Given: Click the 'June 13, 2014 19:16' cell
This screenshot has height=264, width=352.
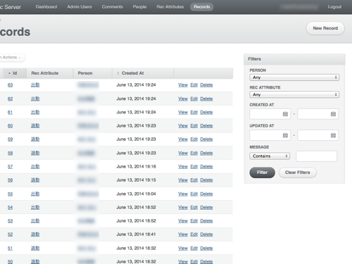Looking at the screenshot, I should click(x=136, y=167).
